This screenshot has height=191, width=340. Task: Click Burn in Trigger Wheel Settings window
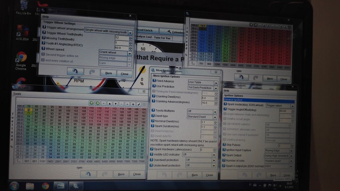click(x=109, y=73)
